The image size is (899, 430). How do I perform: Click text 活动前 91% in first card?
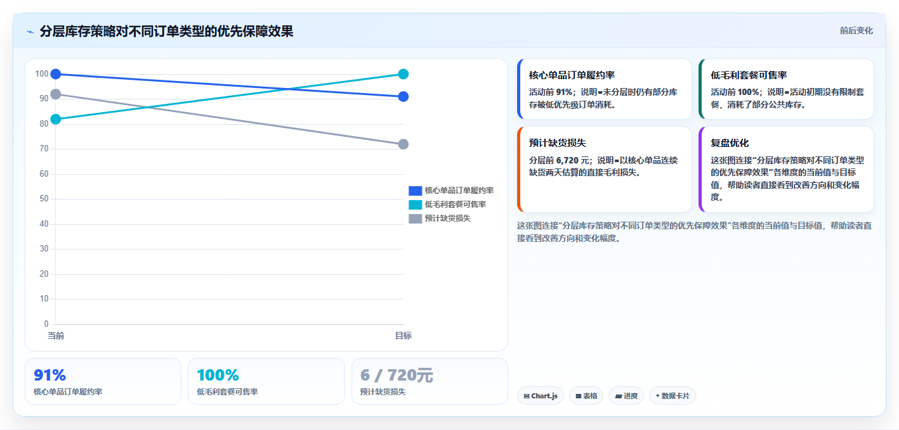[x=552, y=92]
